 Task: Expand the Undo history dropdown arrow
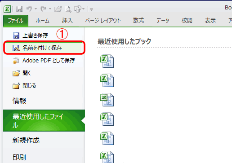click(x=36, y=9)
